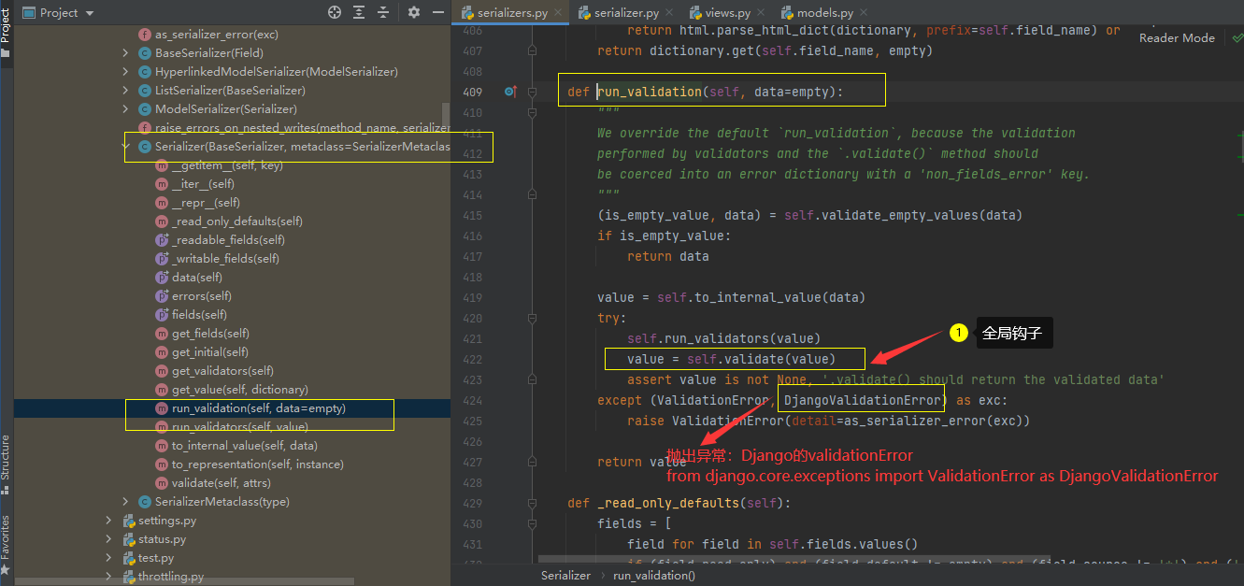Fold run_validation method at line 409
The image size is (1244, 586).
click(532, 92)
